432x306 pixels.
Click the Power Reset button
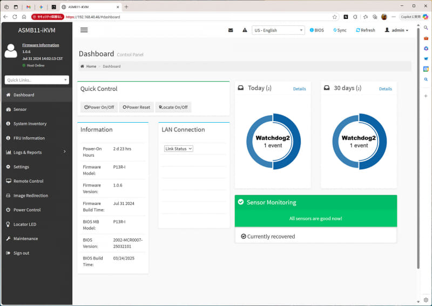[x=137, y=107]
